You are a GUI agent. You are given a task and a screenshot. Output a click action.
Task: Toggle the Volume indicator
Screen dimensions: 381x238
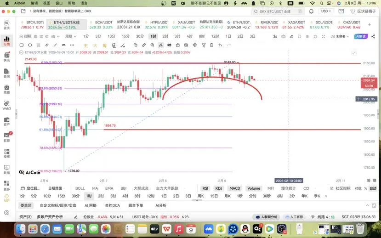(254, 188)
